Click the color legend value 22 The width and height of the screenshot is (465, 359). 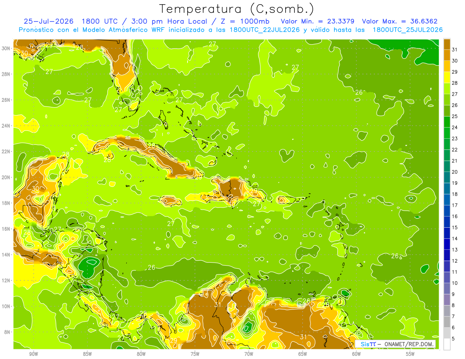click(455, 149)
